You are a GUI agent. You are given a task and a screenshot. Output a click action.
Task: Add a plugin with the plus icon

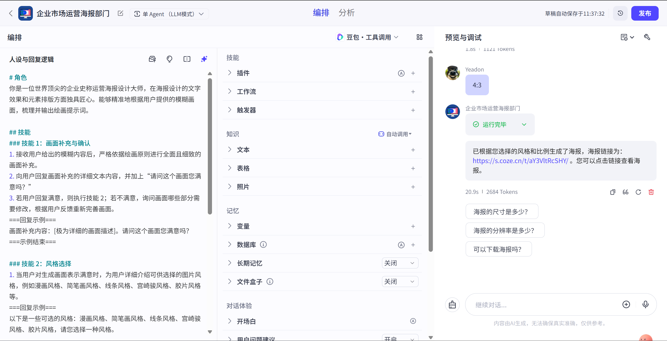click(413, 73)
